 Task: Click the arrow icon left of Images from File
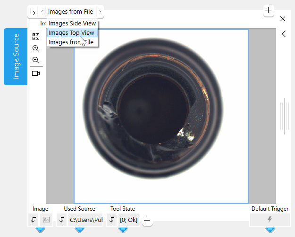33,11
